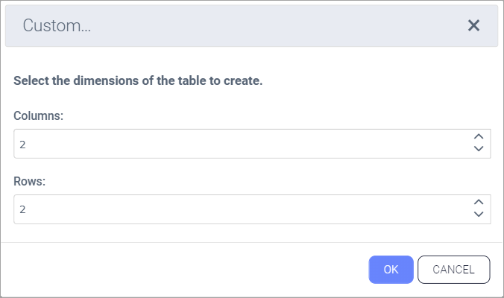Click the blank middle of the Rows field

pos(246,209)
